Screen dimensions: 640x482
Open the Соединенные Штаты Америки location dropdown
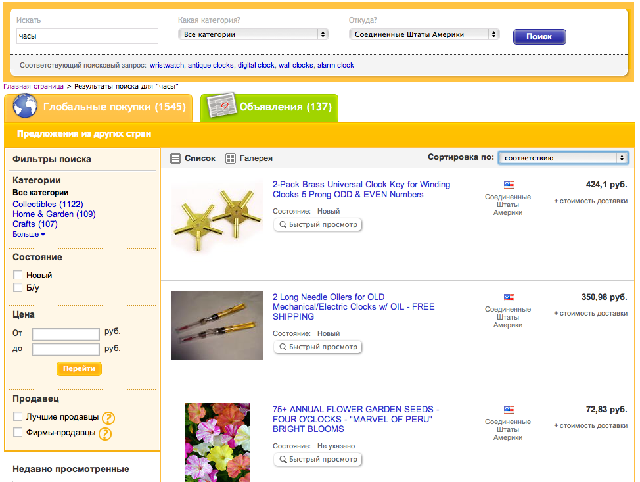click(x=424, y=34)
